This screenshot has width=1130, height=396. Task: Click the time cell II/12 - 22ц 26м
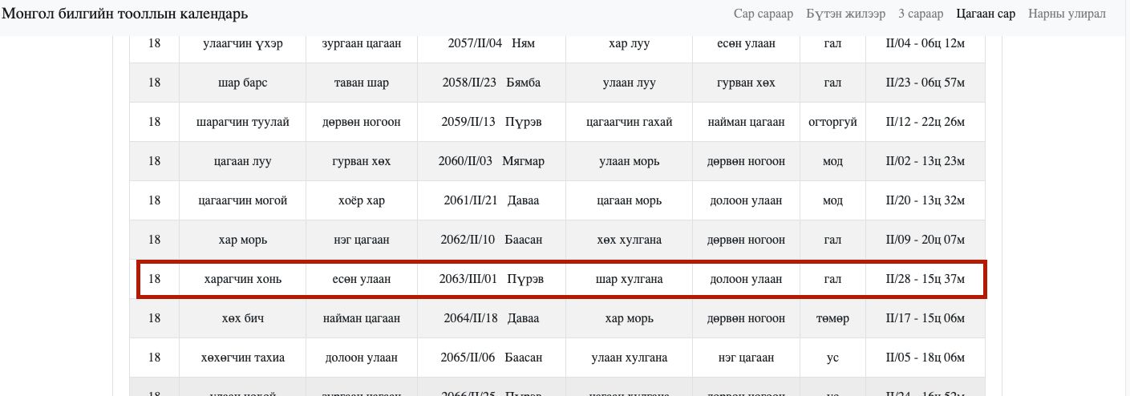(925, 122)
